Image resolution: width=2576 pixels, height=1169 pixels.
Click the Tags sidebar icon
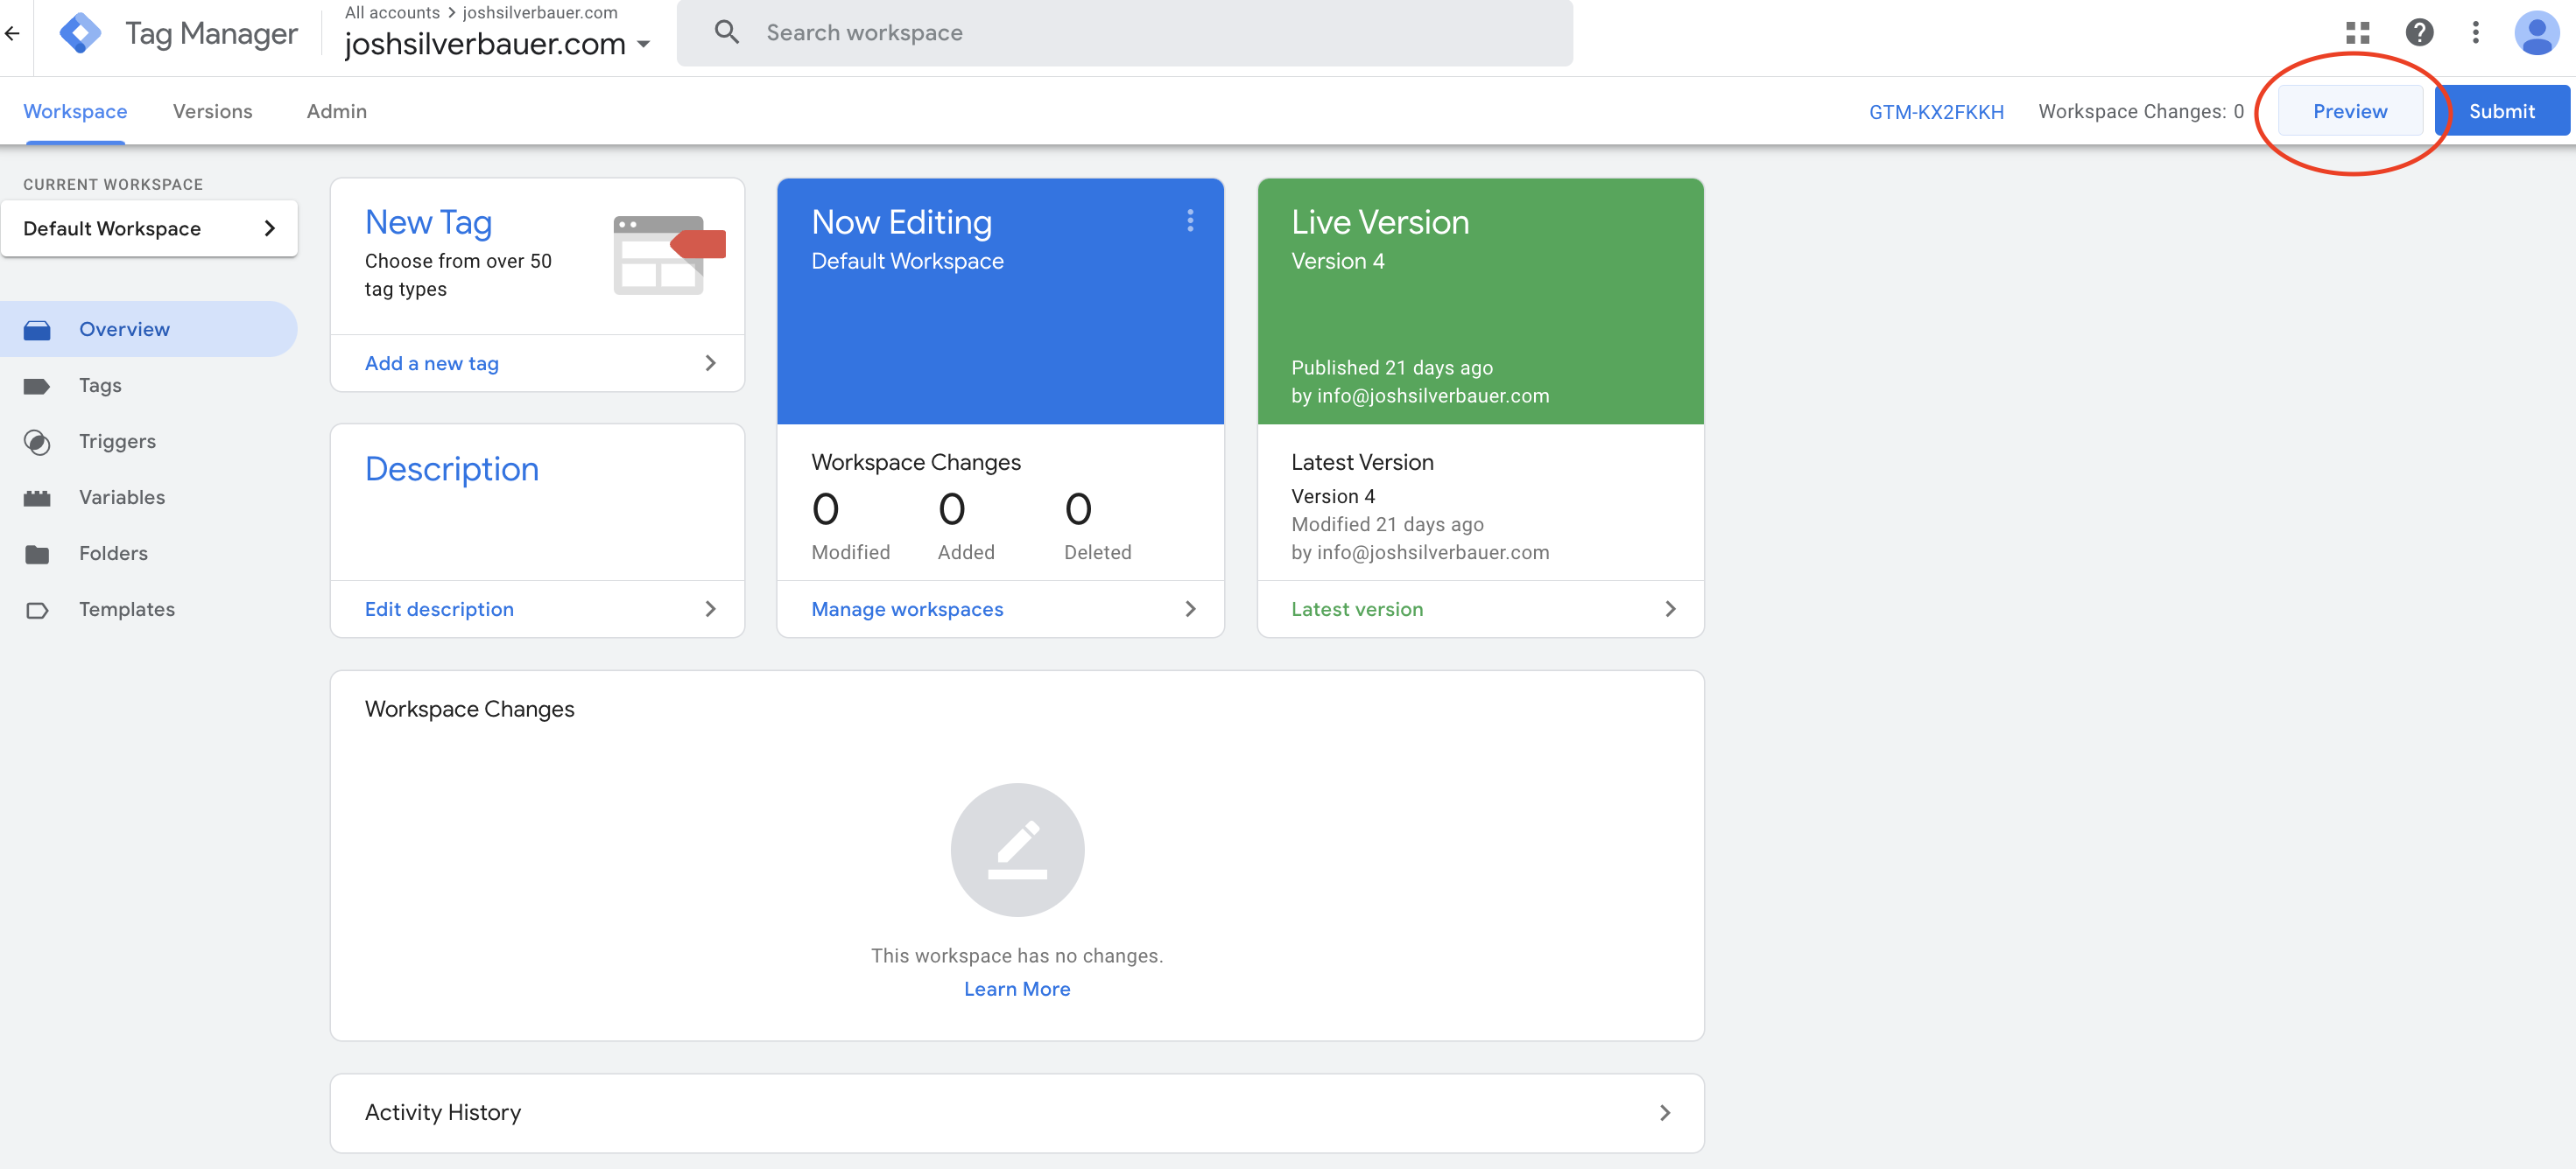(x=37, y=386)
